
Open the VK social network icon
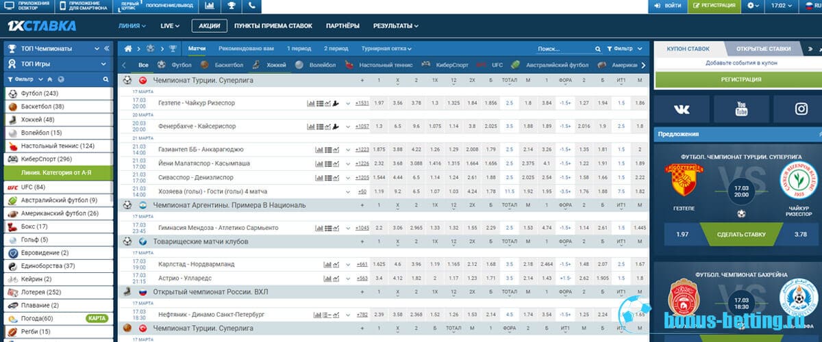pyautogui.click(x=682, y=109)
